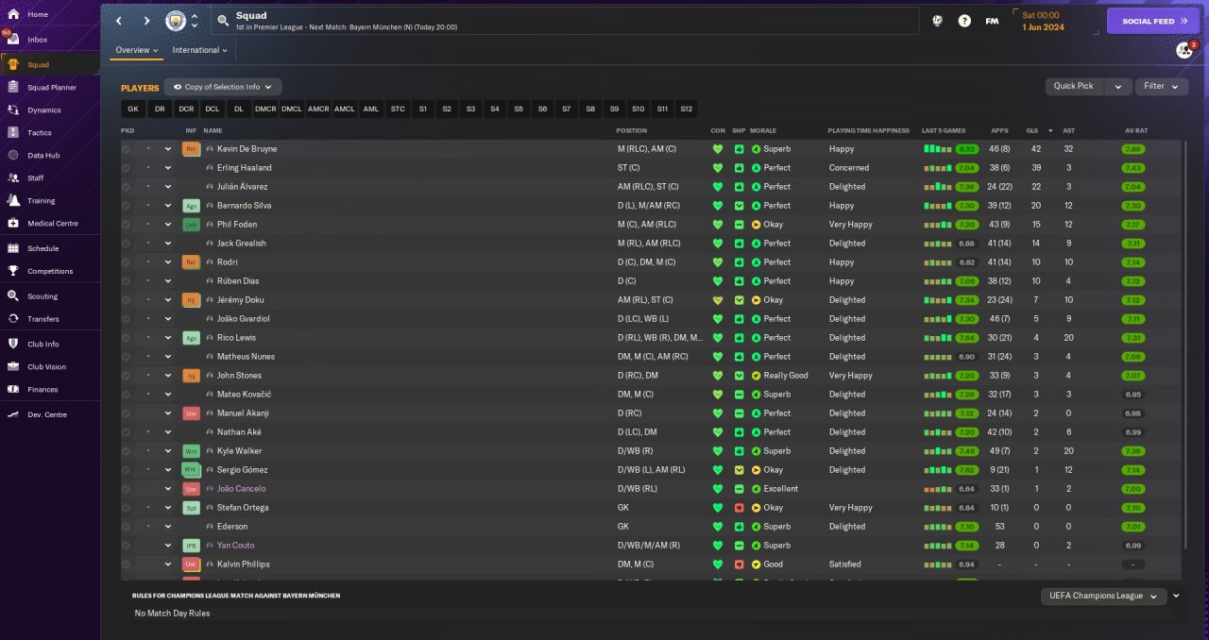Expand position dropdown for Jérémy Doku
The height and width of the screenshot is (640, 1209).
coord(168,300)
